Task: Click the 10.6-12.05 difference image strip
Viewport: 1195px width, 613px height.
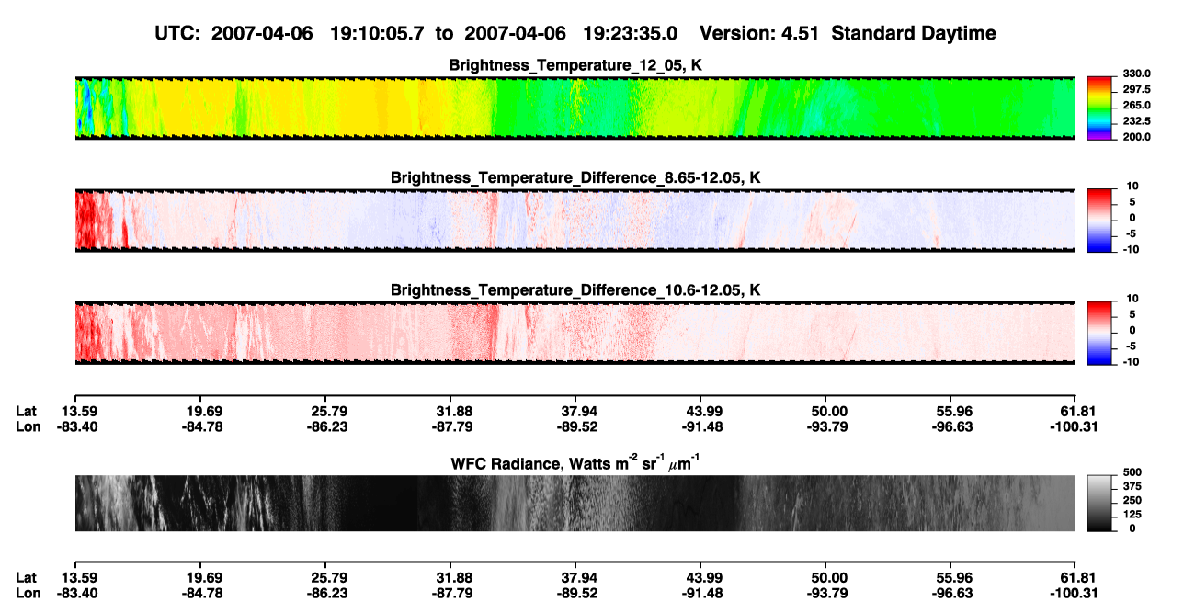Action: tap(575, 333)
